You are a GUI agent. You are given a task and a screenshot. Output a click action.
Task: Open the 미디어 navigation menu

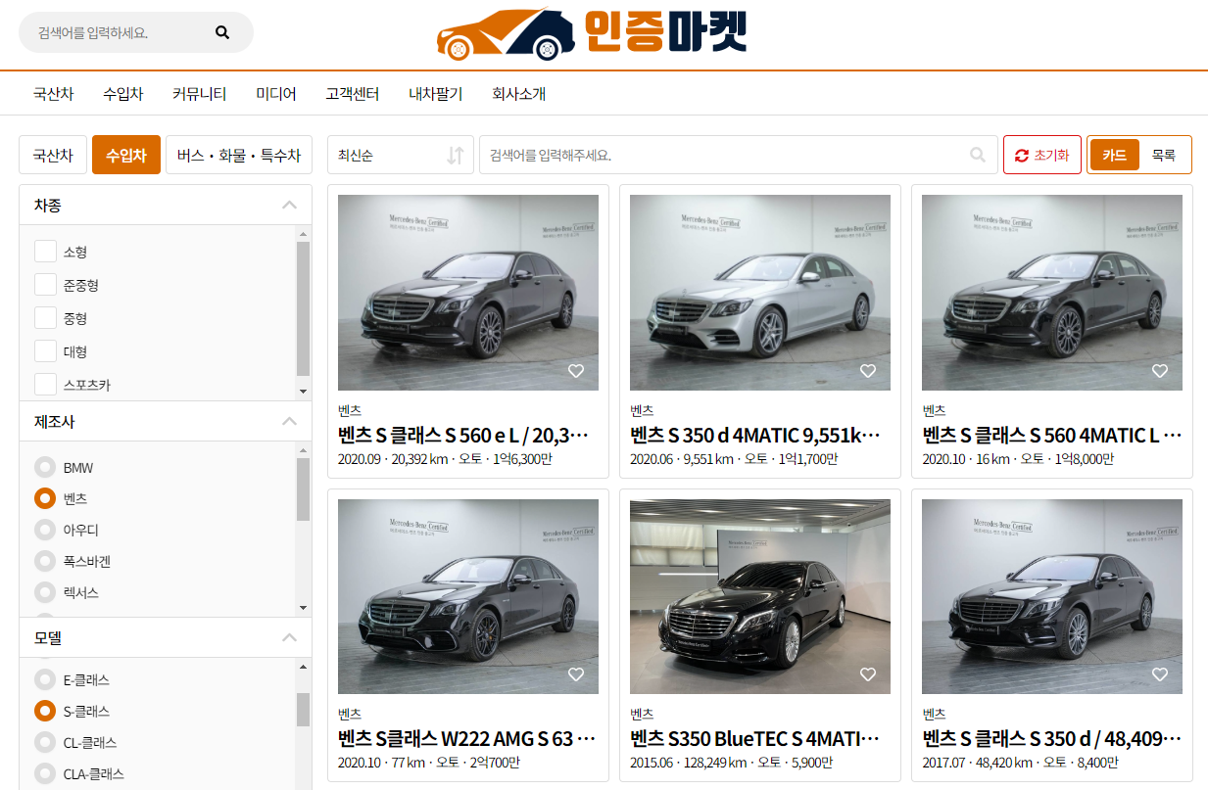(x=276, y=94)
